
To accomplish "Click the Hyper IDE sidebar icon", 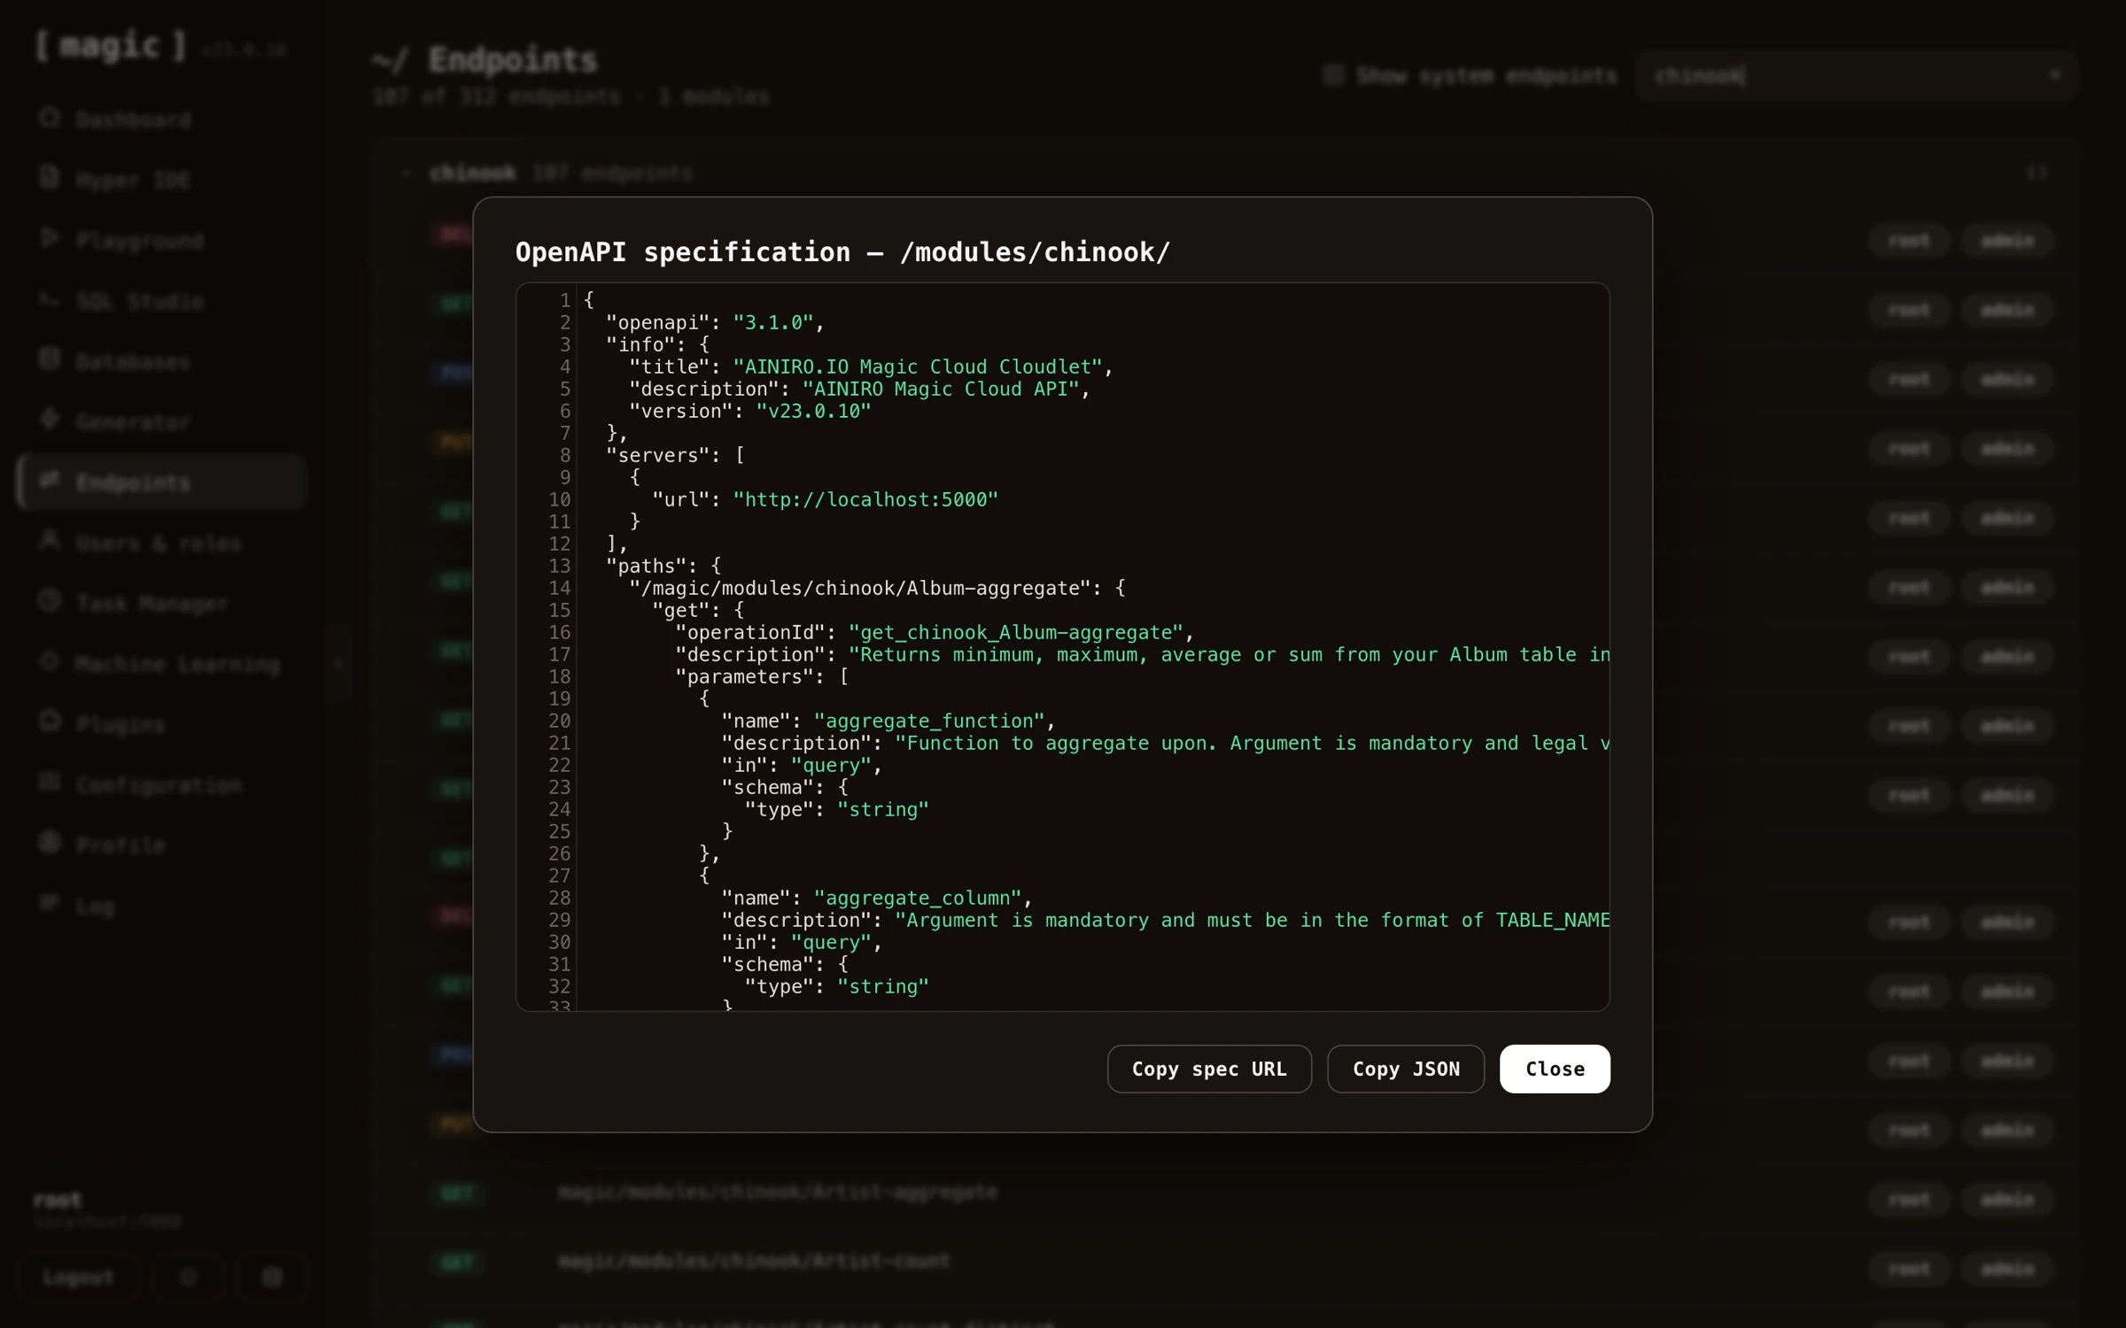I will [50, 178].
